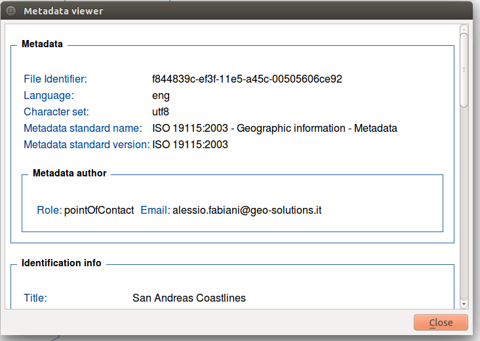
Task: Click the Character set value utf8
Action: 161,111
